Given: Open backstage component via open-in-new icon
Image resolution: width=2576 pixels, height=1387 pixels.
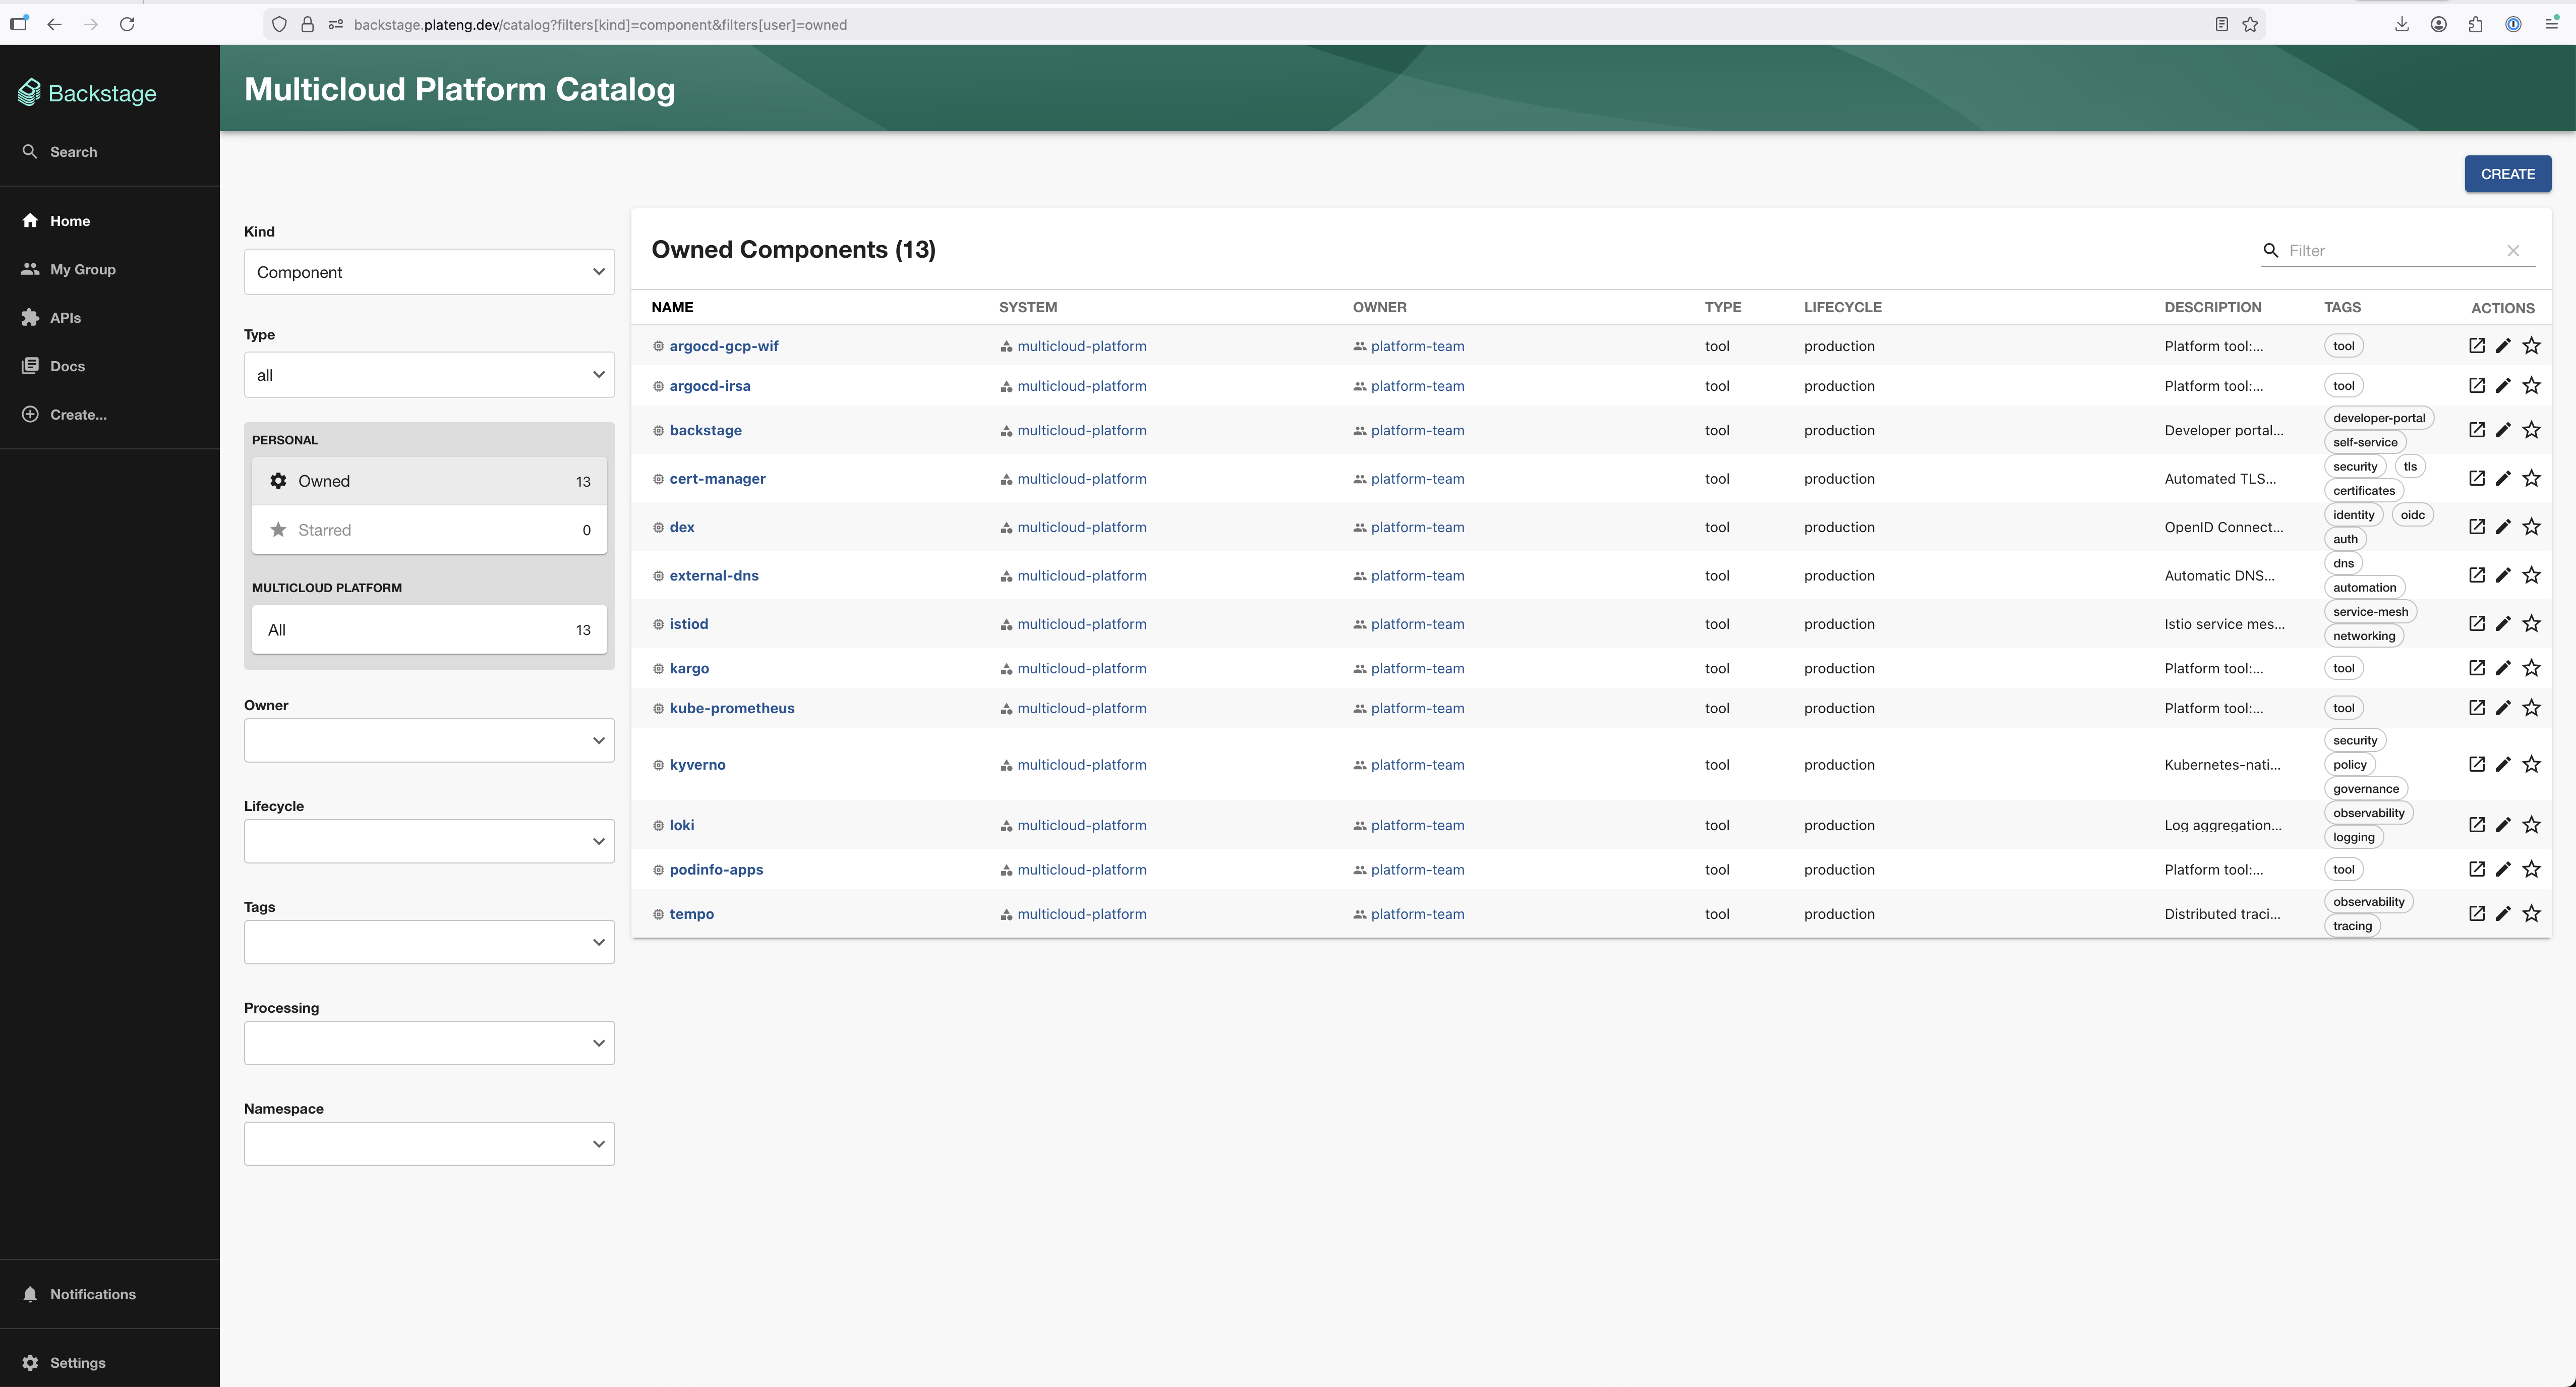Looking at the screenshot, I should point(2477,429).
